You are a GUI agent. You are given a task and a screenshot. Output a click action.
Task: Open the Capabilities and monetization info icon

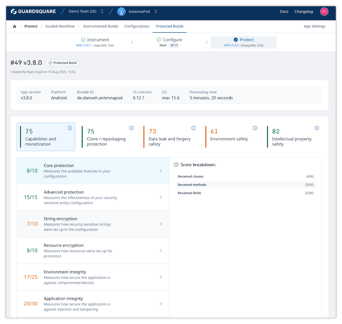(70, 128)
